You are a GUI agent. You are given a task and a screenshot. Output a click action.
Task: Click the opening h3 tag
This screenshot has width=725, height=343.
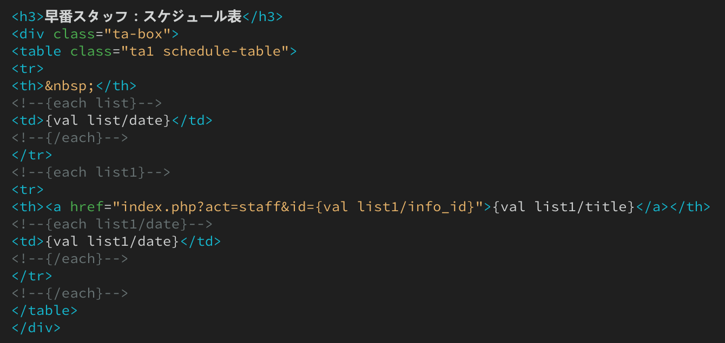pyautogui.click(x=28, y=17)
